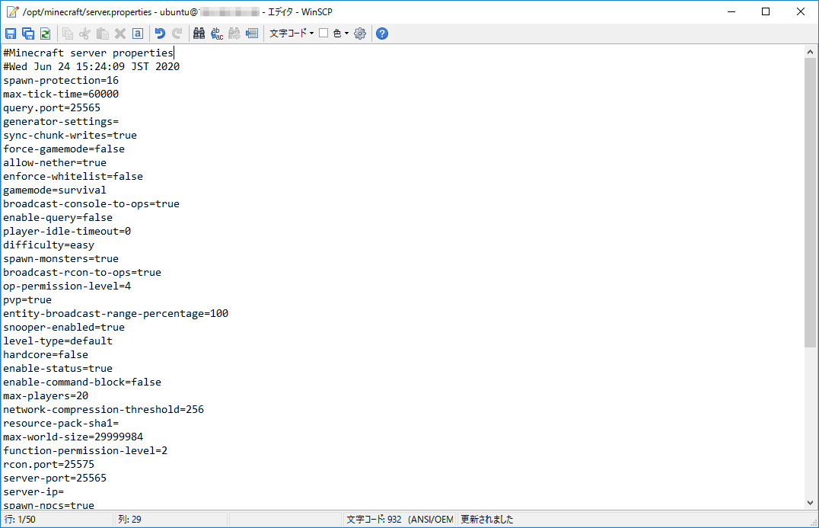Click the Save All icon
The image size is (819, 528).
(28, 34)
